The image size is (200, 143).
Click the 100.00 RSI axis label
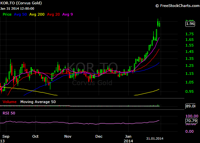coord(192,116)
